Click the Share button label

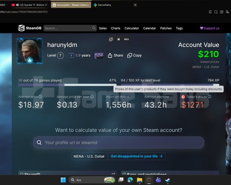[118, 55]
